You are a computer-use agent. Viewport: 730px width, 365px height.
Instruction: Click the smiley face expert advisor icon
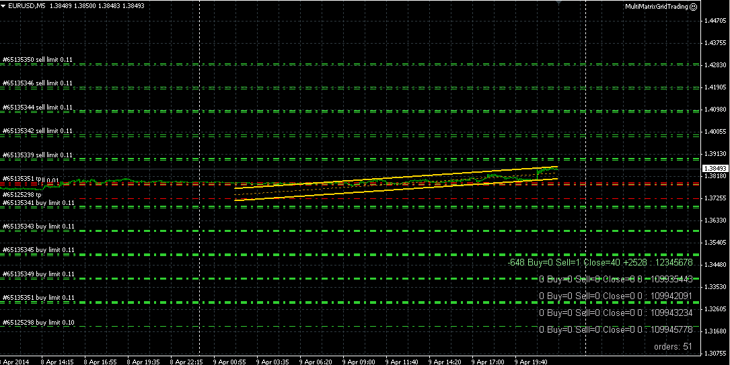(694, 7)
